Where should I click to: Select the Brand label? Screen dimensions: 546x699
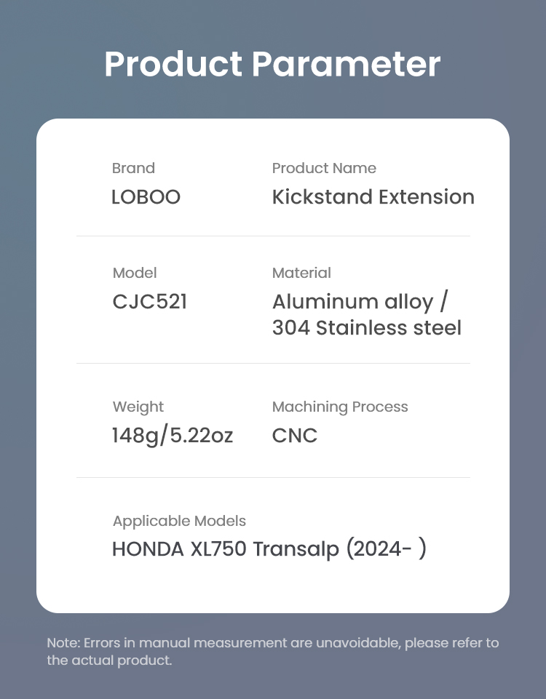point(133,168)
